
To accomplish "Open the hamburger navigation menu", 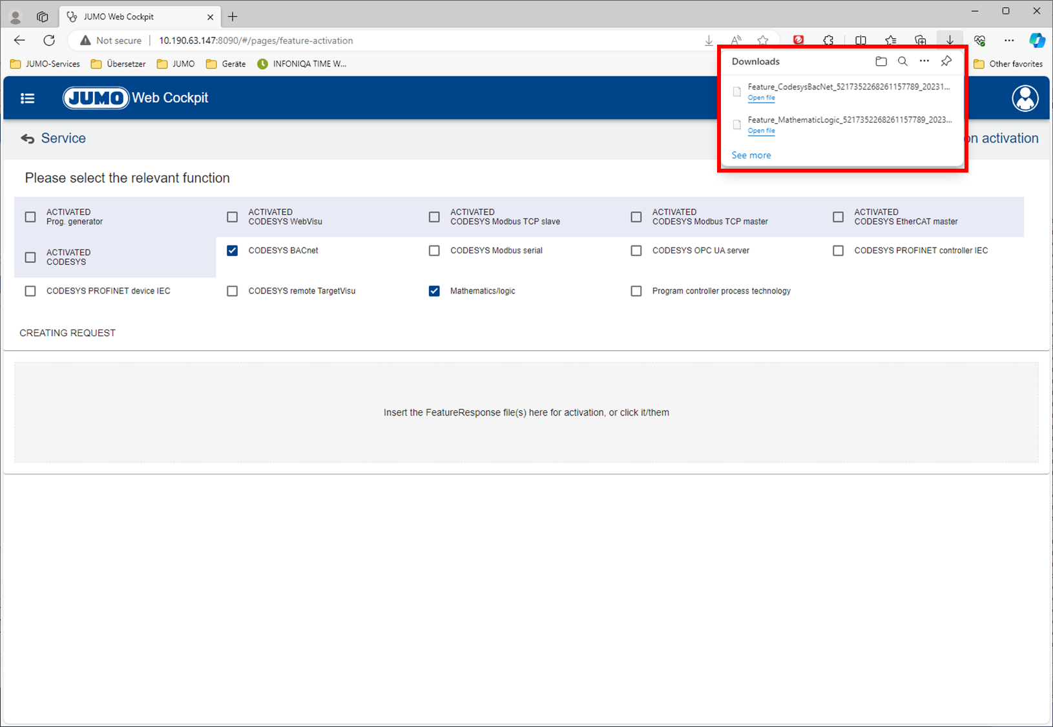I will (27, 98).
